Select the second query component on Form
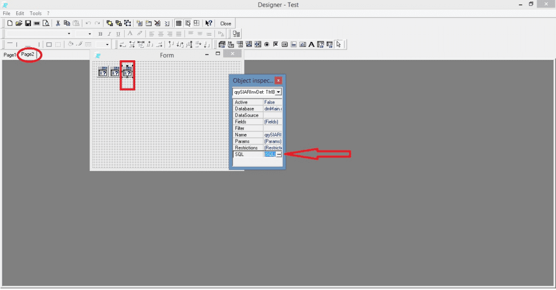Screen dimensions: 556x290 (x=115, y=72)
